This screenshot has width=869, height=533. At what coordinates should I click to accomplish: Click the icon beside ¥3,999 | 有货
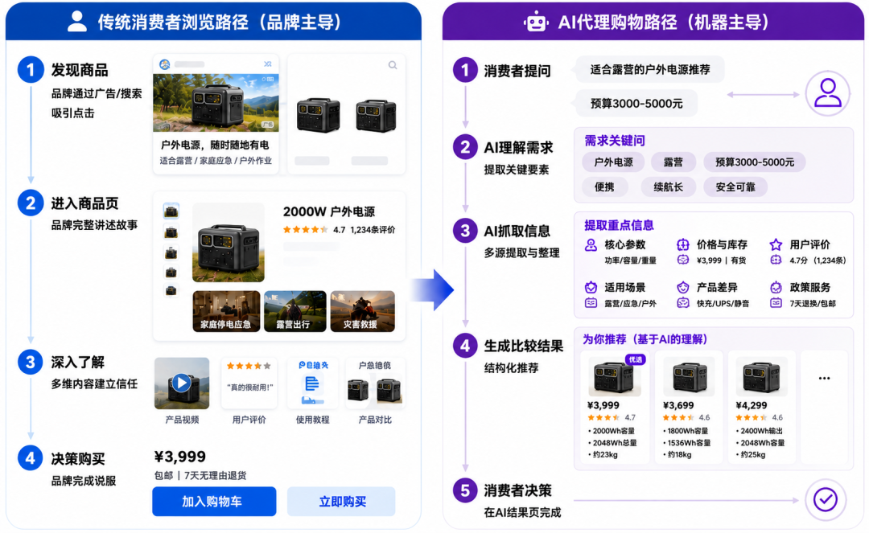pos(683,260)
